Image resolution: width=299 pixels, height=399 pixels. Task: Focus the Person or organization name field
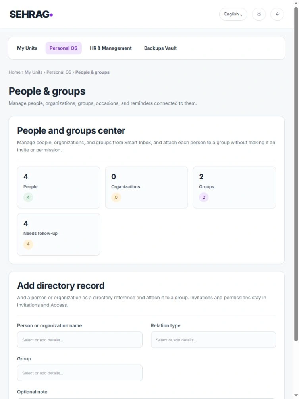point(79,340)
